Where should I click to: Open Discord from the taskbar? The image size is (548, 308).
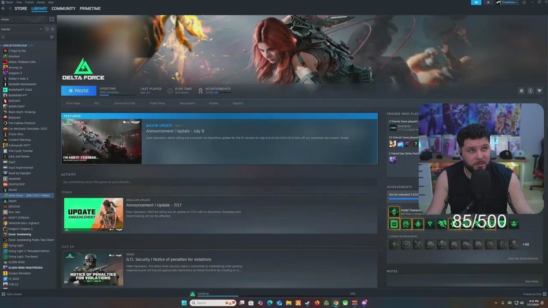pyautogui.click(x=364, y=303)
